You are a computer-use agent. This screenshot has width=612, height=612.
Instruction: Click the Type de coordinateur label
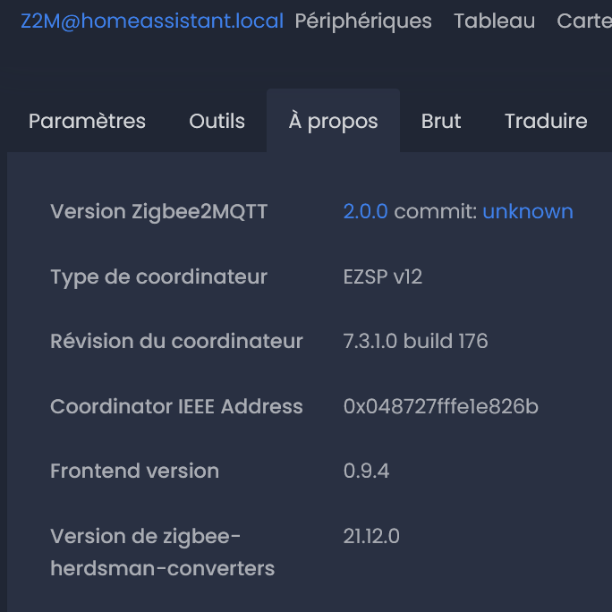tap(158, 277)
